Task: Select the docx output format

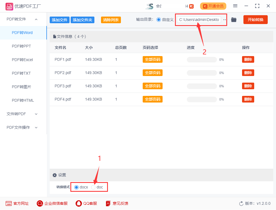Action: pyautogui.click(x=76, y=187)
